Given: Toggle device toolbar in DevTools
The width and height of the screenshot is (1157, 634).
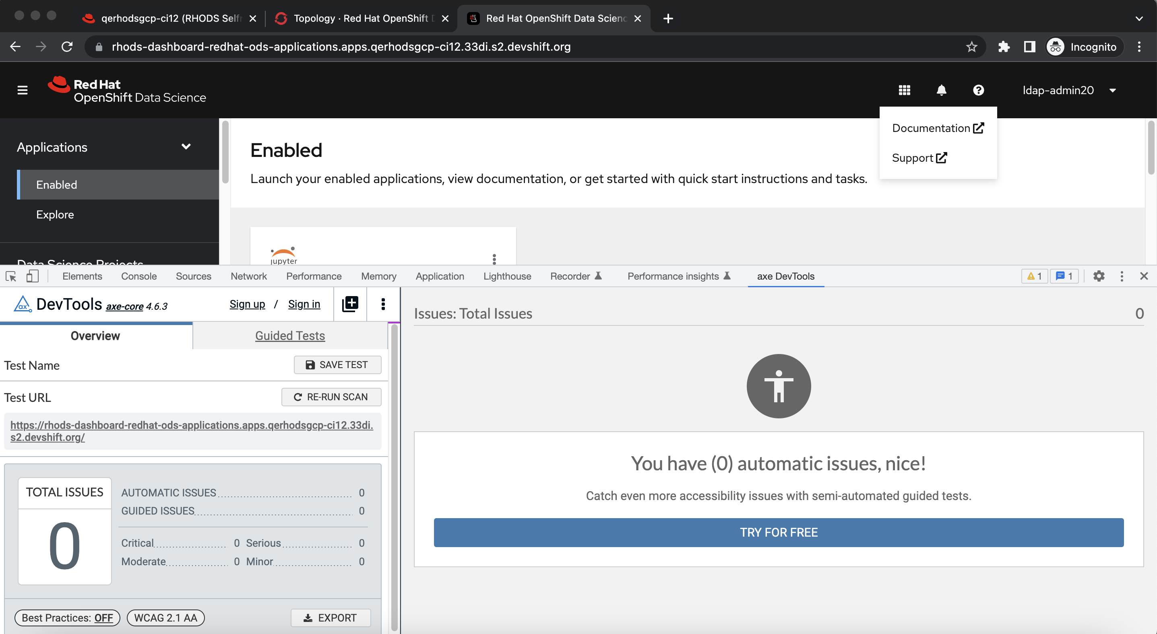Looking at the screenshot, I should coord(32,276).
